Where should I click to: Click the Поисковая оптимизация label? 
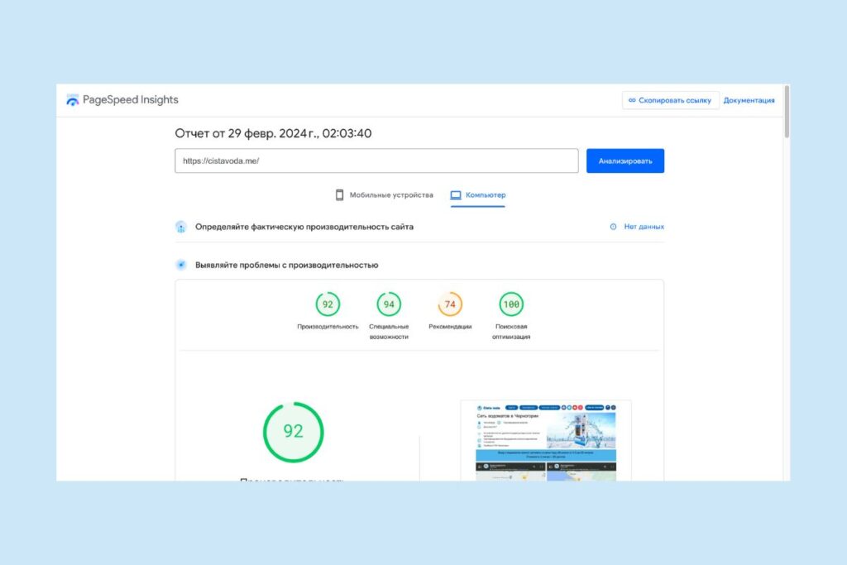(511, 332)
